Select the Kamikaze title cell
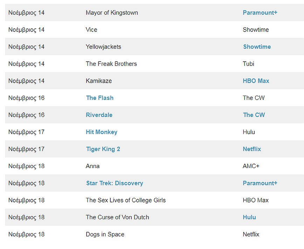This screenshot has width=304, height=249. tap(99, 81)
